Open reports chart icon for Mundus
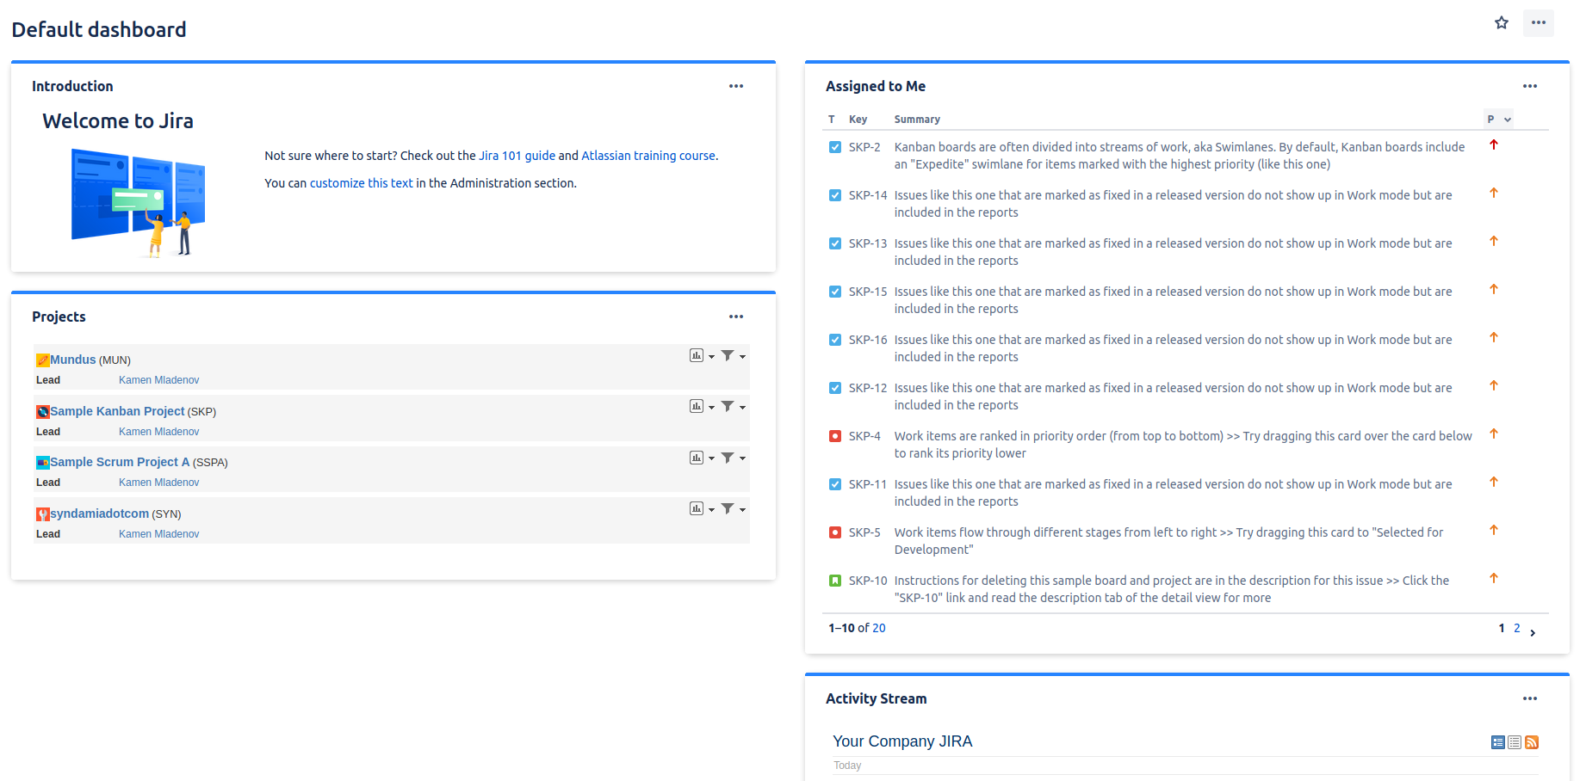 [x=697, y=355]
